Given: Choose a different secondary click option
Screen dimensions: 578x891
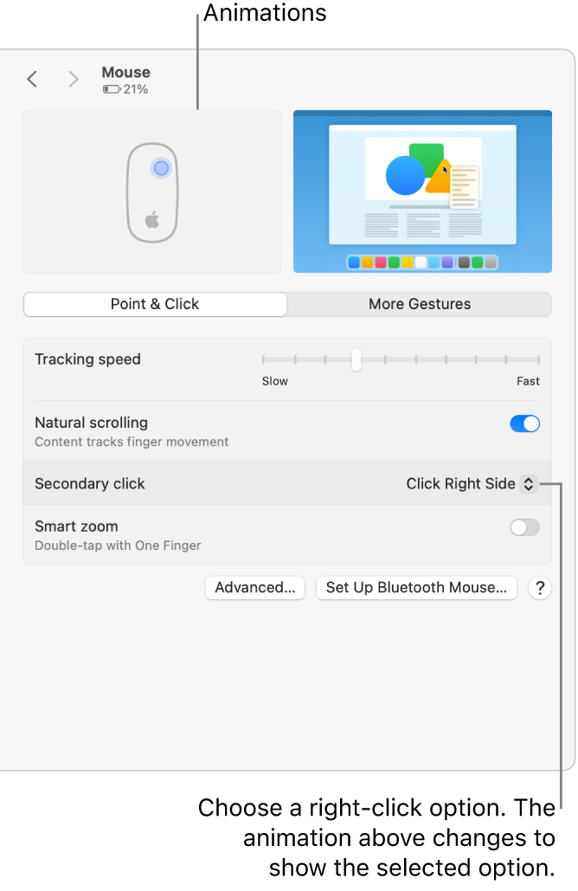Looking at the screenshot, I should [471, 484].
